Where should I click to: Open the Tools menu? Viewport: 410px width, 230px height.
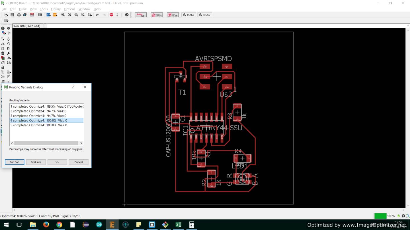(44, 9)
